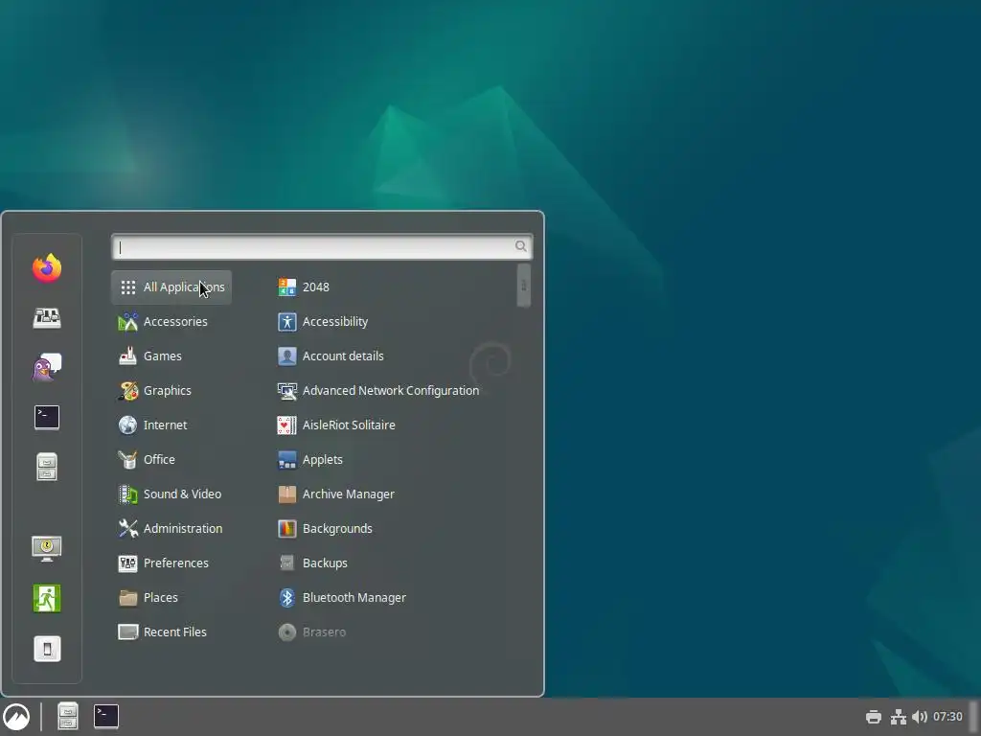Click the magnifier icon in search box
Screen dimensions: 981x736
coord(520,246)
